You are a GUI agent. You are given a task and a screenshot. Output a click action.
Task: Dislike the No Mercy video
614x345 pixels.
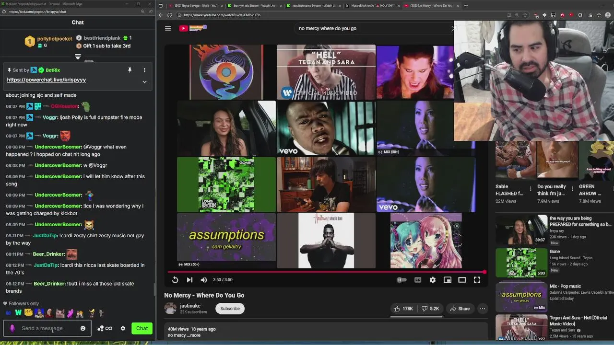pos(430,309)
